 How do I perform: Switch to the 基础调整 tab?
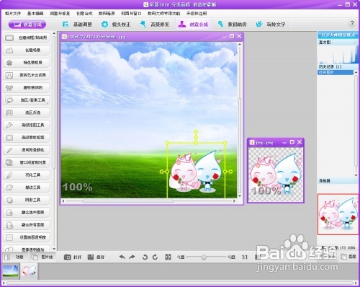coord(77,25)
